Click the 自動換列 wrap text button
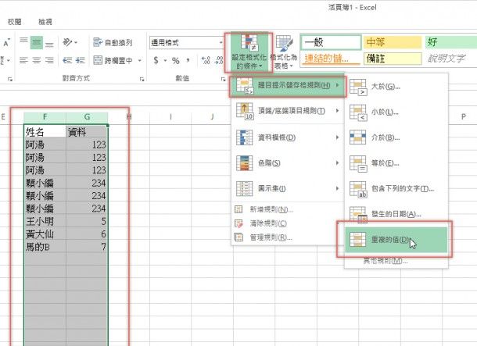The image size is (477, 346). tap(113, 42)
